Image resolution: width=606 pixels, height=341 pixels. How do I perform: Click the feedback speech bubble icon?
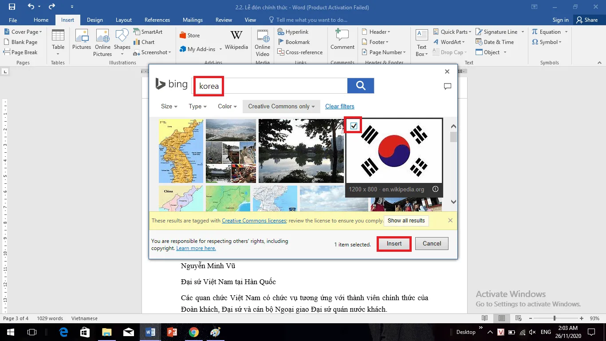click(x=448, y=87)
